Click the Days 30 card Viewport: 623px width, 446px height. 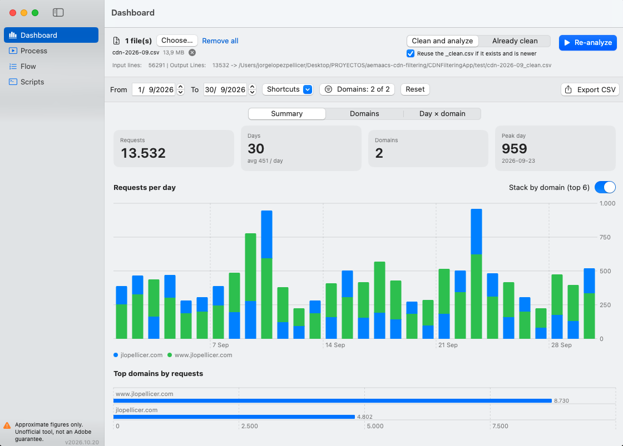point(301,148)
